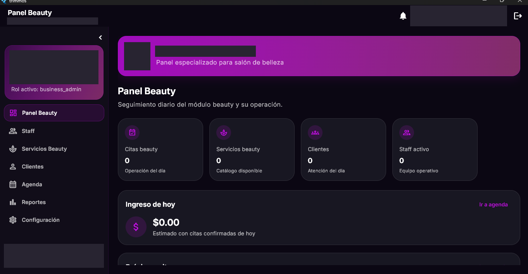Click 'Panel especializado para salón de belleza' text
Image resolution: width=528 pixels, height=274 pixels.
click(220, 62)
